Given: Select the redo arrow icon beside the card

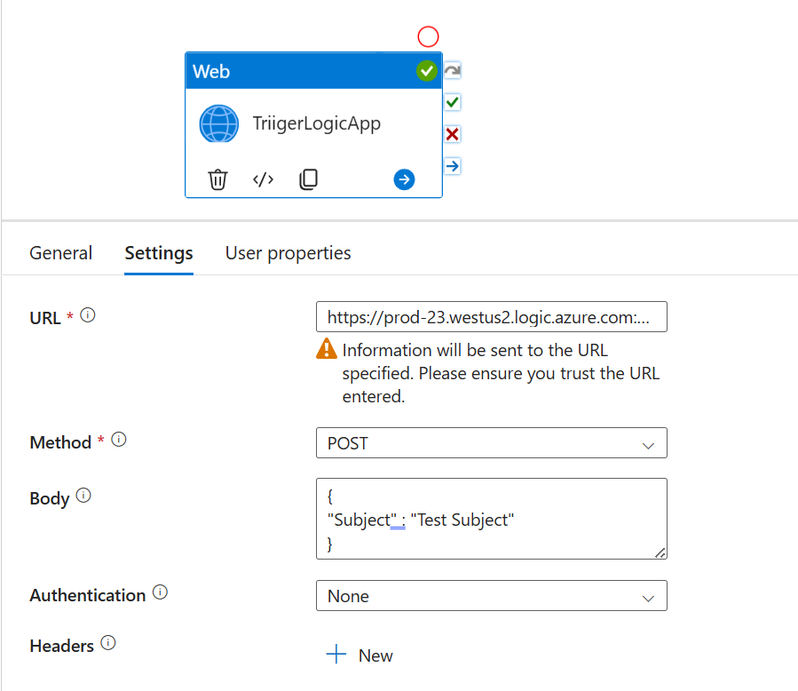Looking at the screenshot, I should pyautogui.click(x=452, y=70).
